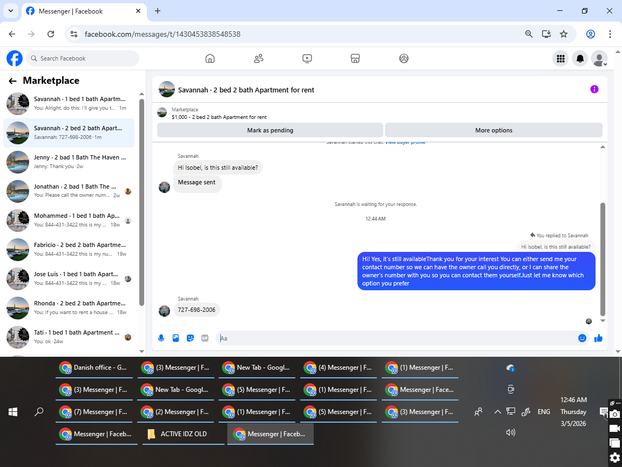Open Facebook home via logo
This screenshot has width=622, height=467.
(x=15, y=58)
